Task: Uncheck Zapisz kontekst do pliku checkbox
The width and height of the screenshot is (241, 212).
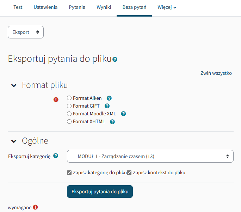Action: tap(129, 173)
